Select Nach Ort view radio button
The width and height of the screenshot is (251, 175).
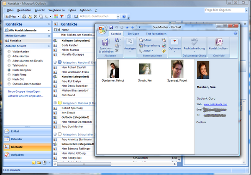[9, 79]
